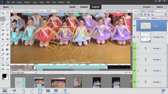Screen dimensions: 168x94
Task: Click the Opacity 100% field
Action: (x=161, y=18)
